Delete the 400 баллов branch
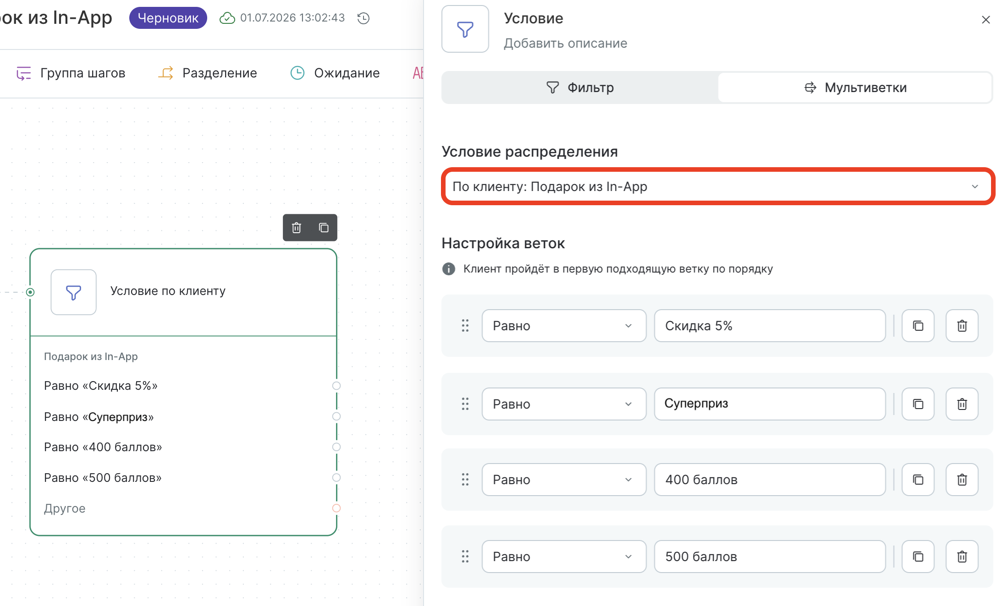The image size is (1008, 606). [x=962, y=480]
